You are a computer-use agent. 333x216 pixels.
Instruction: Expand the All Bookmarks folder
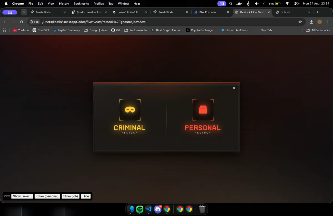tap(318, 30)
